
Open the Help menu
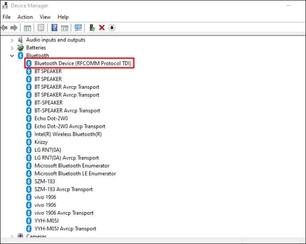click(x=63, y=17)
